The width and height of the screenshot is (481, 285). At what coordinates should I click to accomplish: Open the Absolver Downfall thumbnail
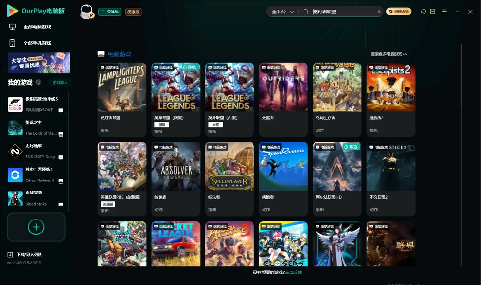[x=176, y=167]
